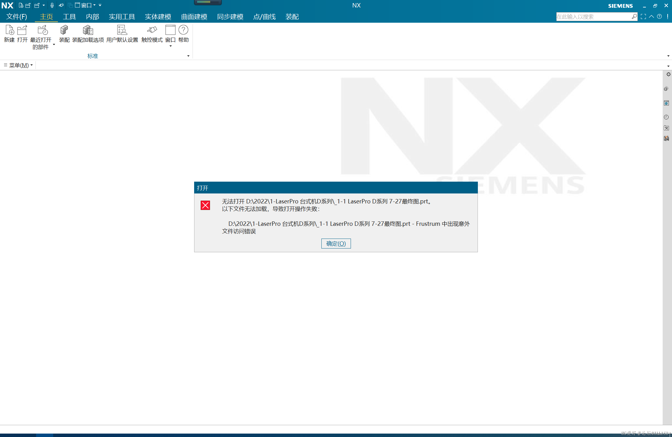This screenshot has width=672, height=437.
Task: Click recent parts icon in title bar
Action: (x=37, y=5)
